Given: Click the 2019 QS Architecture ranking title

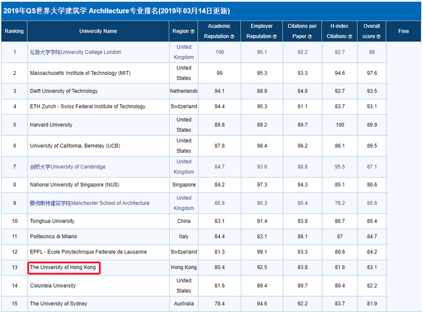Looking at the screenshot, I should coord(117,11).
